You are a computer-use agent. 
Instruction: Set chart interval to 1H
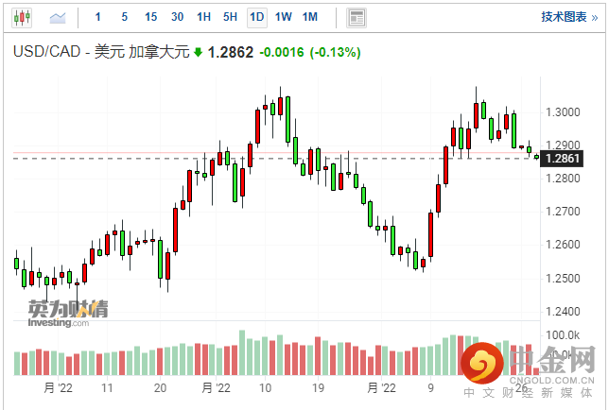[203, 17]
